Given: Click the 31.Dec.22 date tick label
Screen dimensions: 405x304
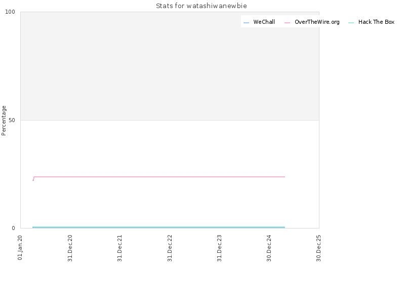Looking at the screenshot, I should pyautogui.click(x=170, y=248).
